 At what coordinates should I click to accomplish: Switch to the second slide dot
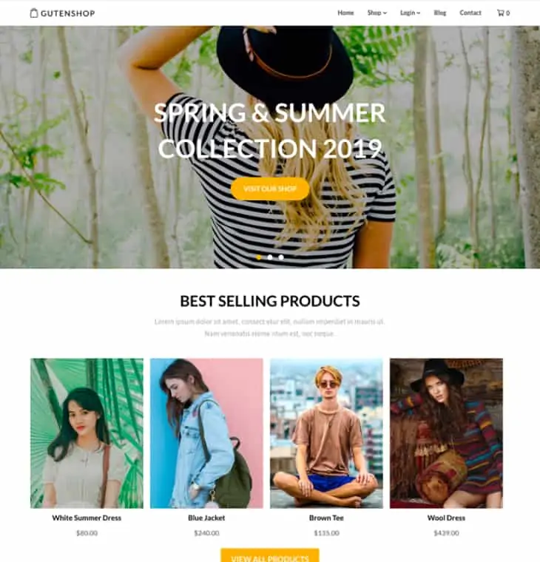tap(270, 257)
